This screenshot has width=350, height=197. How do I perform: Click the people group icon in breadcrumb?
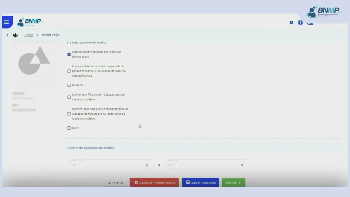(15, 35)
